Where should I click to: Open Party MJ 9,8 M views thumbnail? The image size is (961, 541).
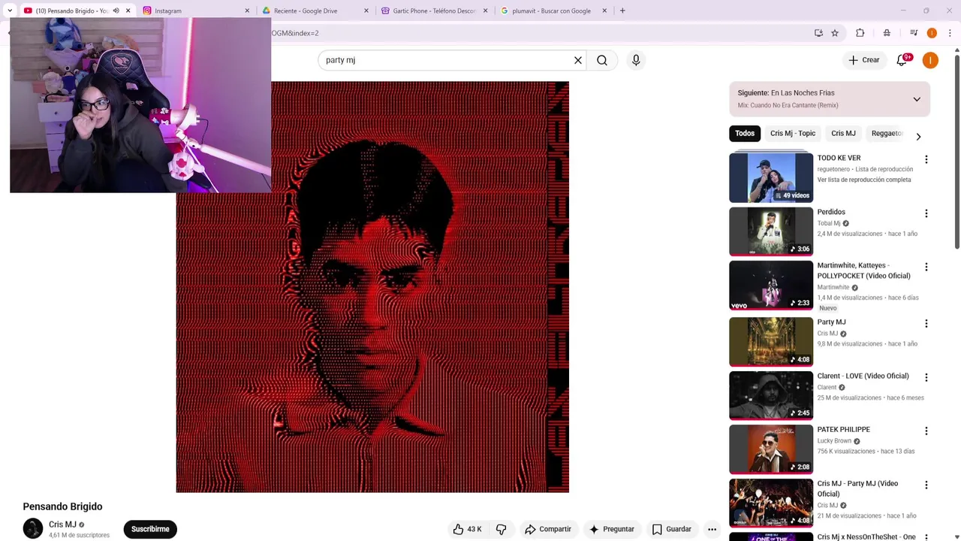click(771, 342)
